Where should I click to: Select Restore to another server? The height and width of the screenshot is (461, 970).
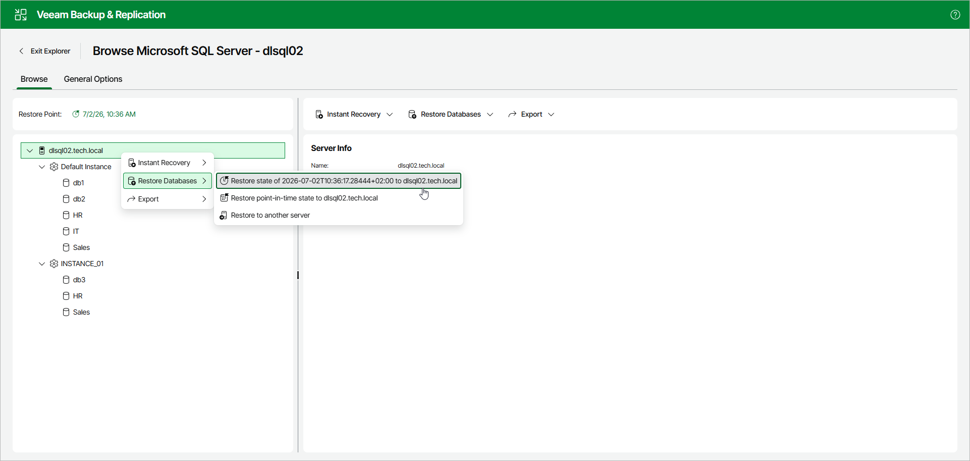point(339,215)
